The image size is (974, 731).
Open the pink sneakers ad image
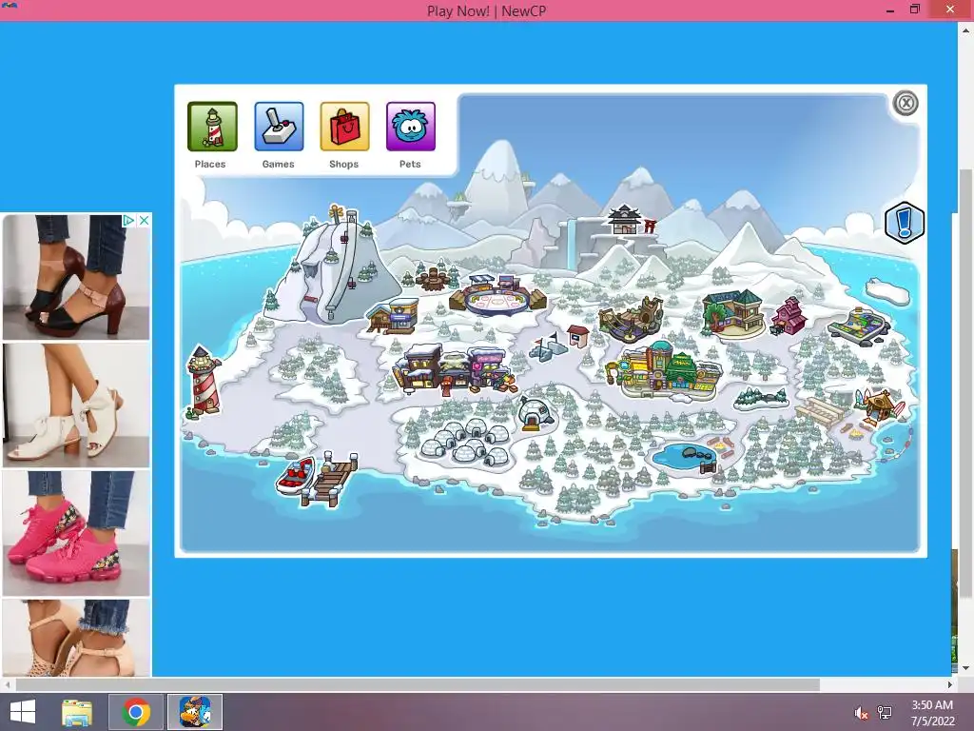click(76, 533)
